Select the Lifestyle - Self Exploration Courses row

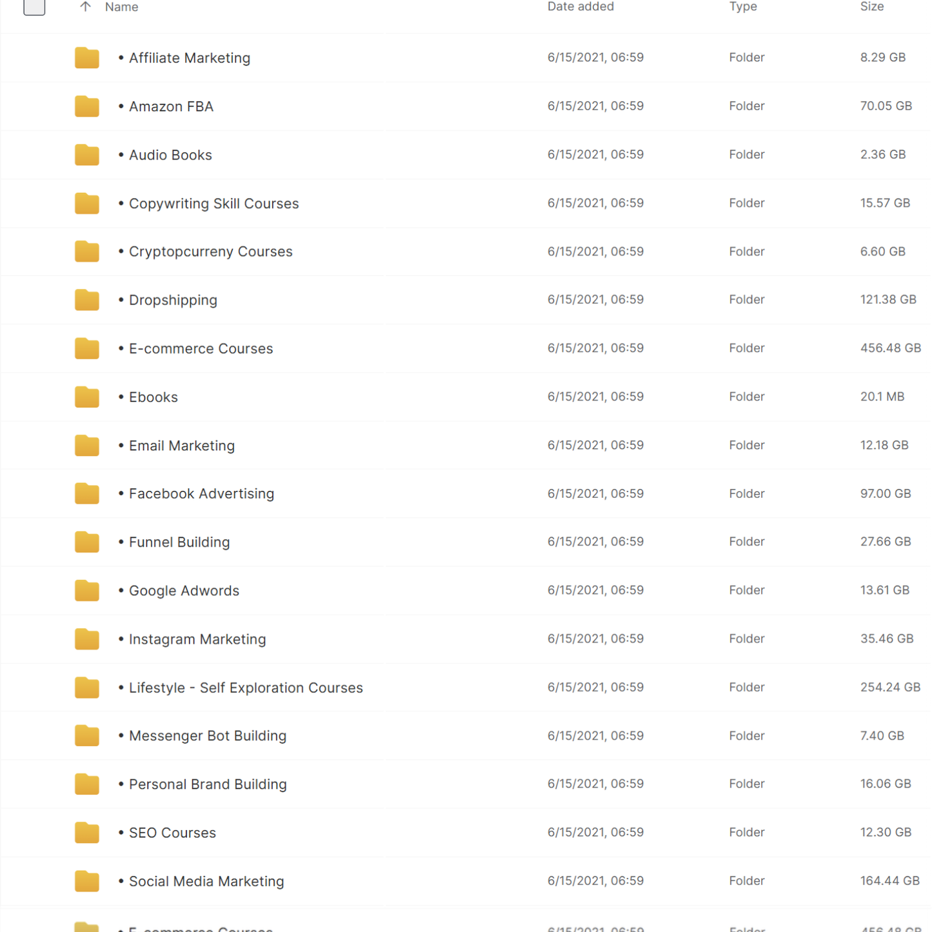click(x=246, y=688)
